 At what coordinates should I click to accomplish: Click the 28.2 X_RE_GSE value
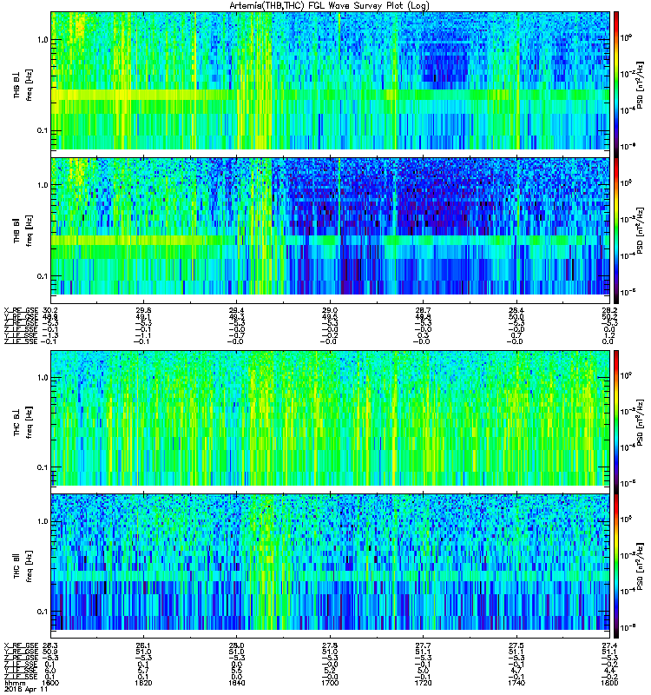coord(609,310)
